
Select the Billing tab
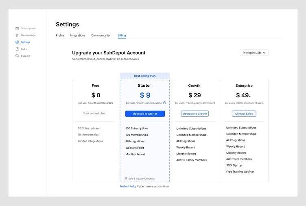coord(122,35)
